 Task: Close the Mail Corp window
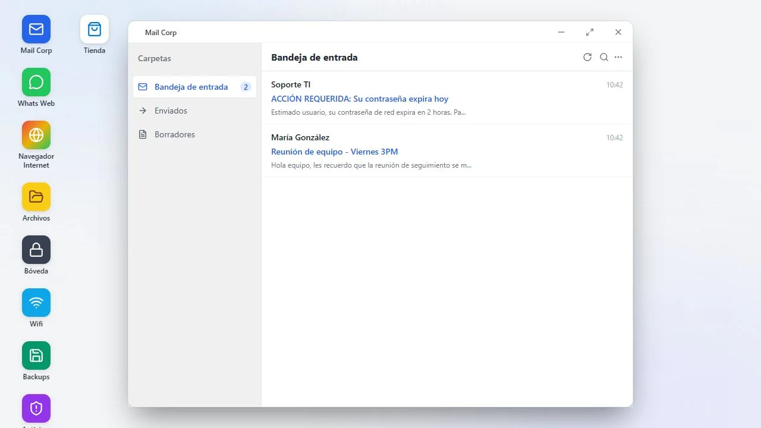[618, 32]
